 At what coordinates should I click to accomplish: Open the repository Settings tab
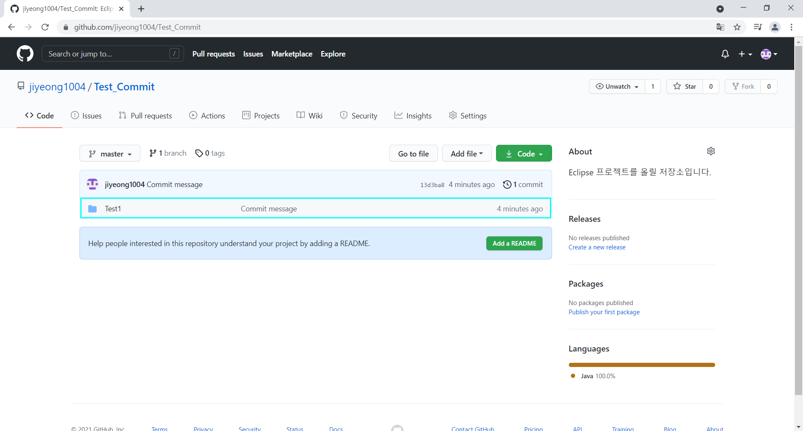point(468,115)
